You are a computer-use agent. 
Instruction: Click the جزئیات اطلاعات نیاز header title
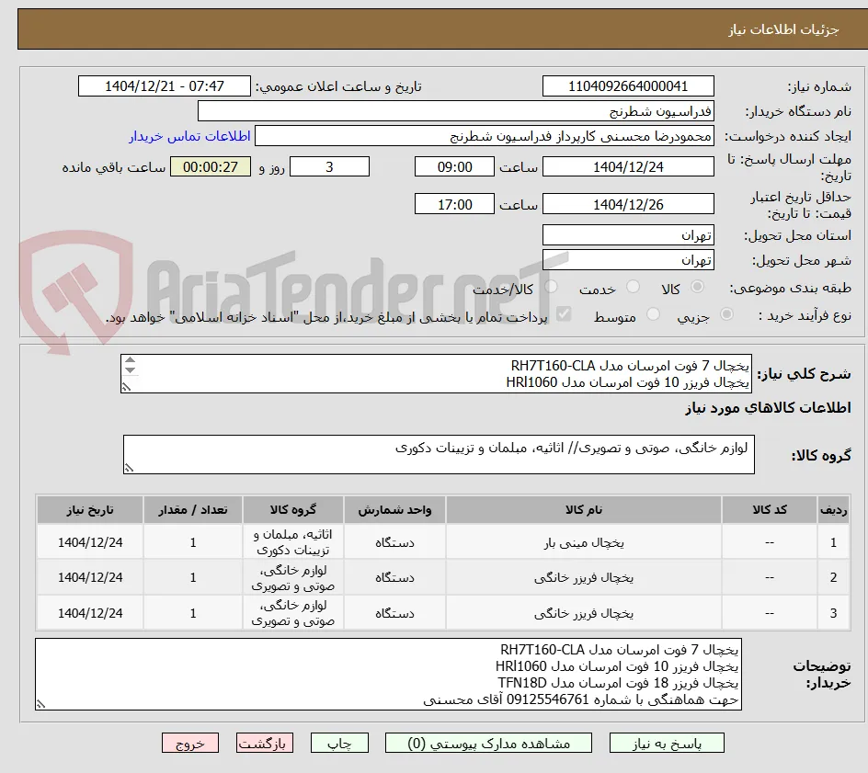[x=783, y=29]
